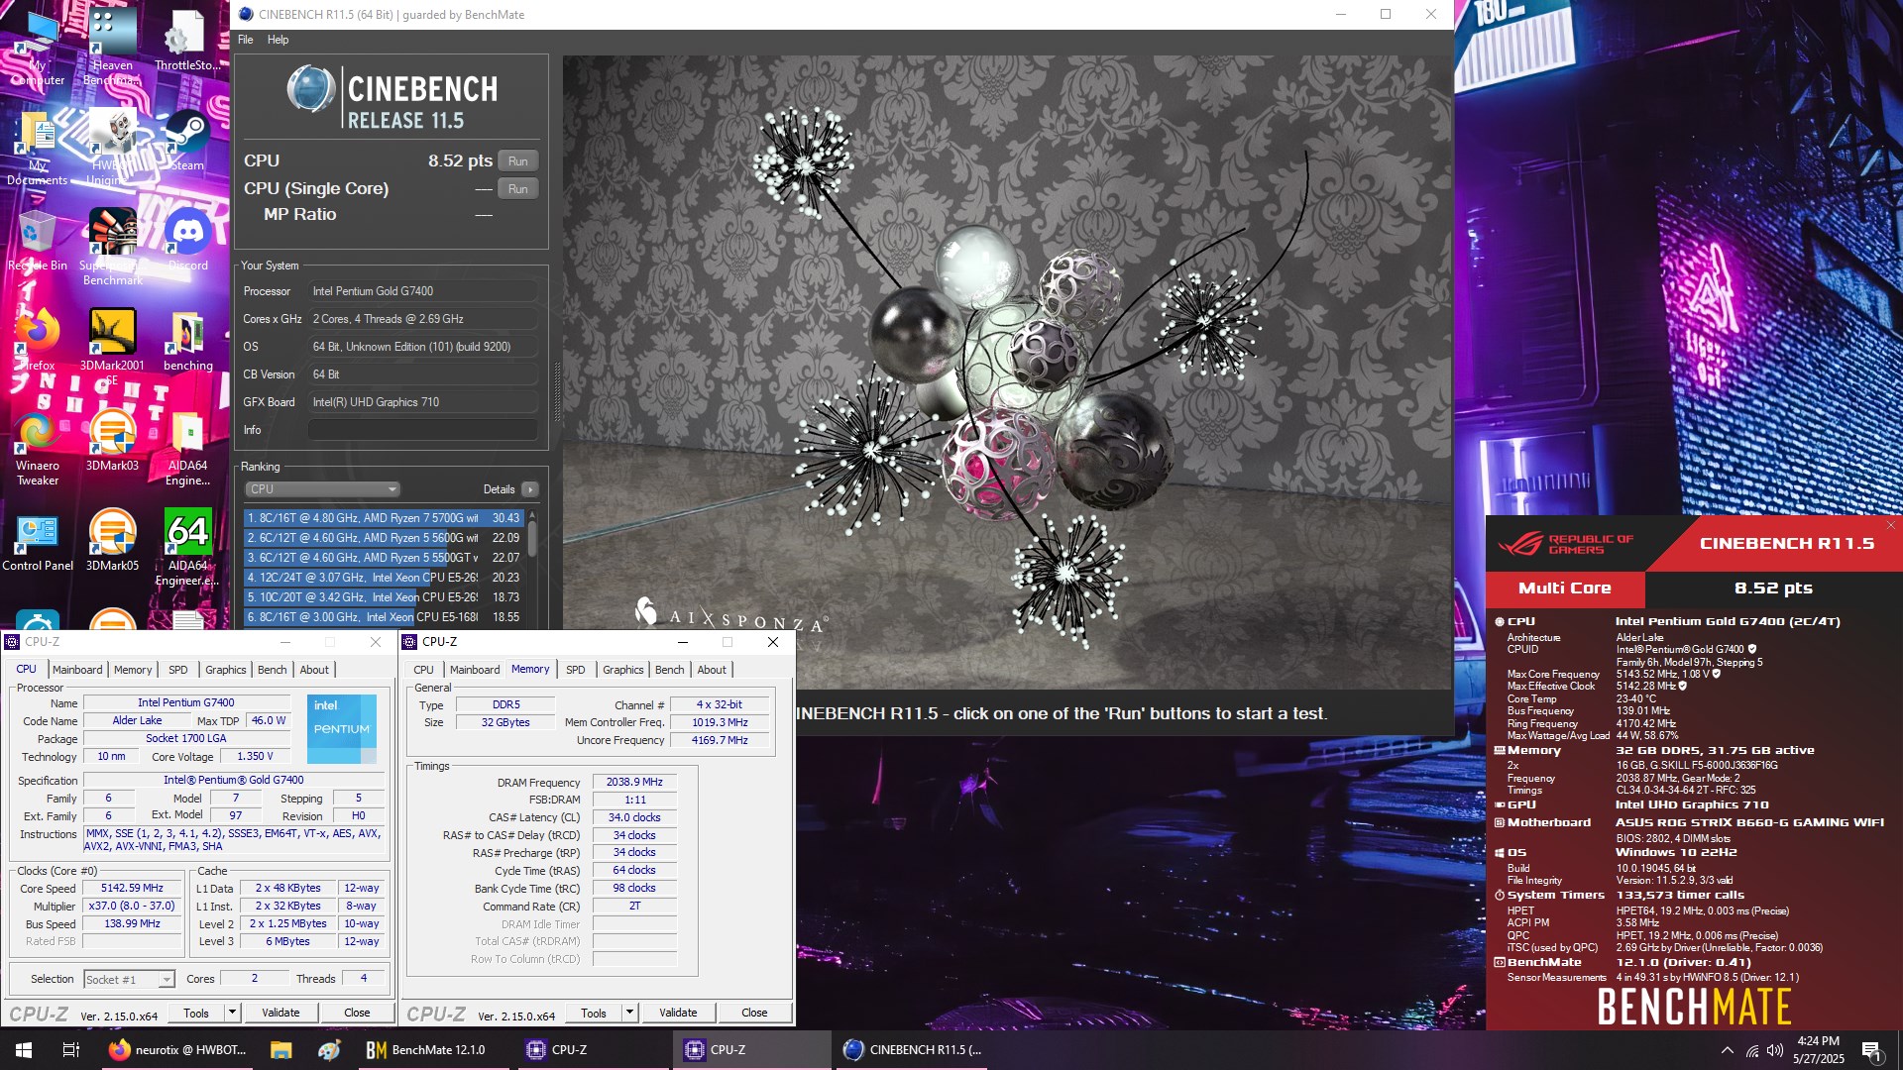Screen dimensions: 1903x1070
Task: Click the Details arrow button in Ranking
Action: pyautogui.click(x=530, y=489)
